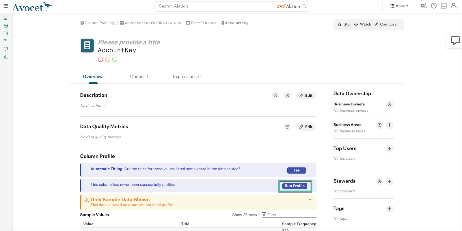Viewport: 462px width, 231px height.
Task: Open the inbox tray icon in left sidebar
Action: coord(5,26)
